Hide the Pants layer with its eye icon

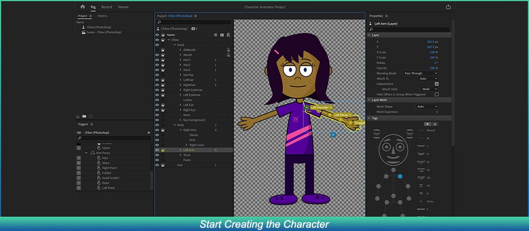click(157, 160)
